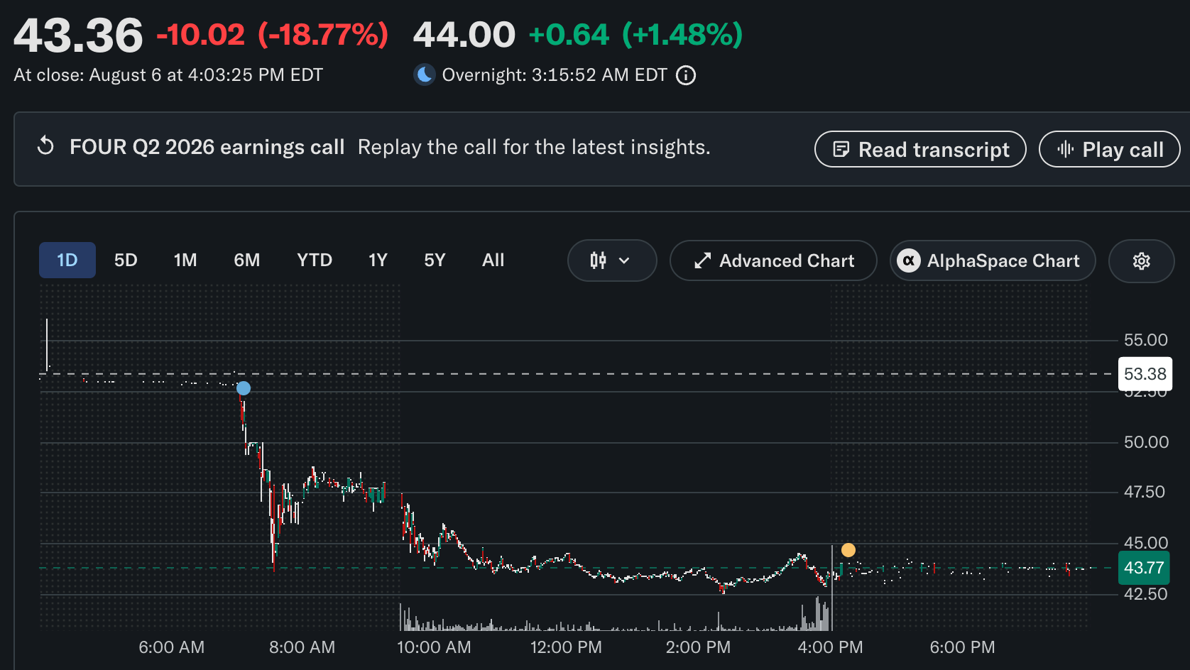Click the overnight info circle icon

click(686, 75)
